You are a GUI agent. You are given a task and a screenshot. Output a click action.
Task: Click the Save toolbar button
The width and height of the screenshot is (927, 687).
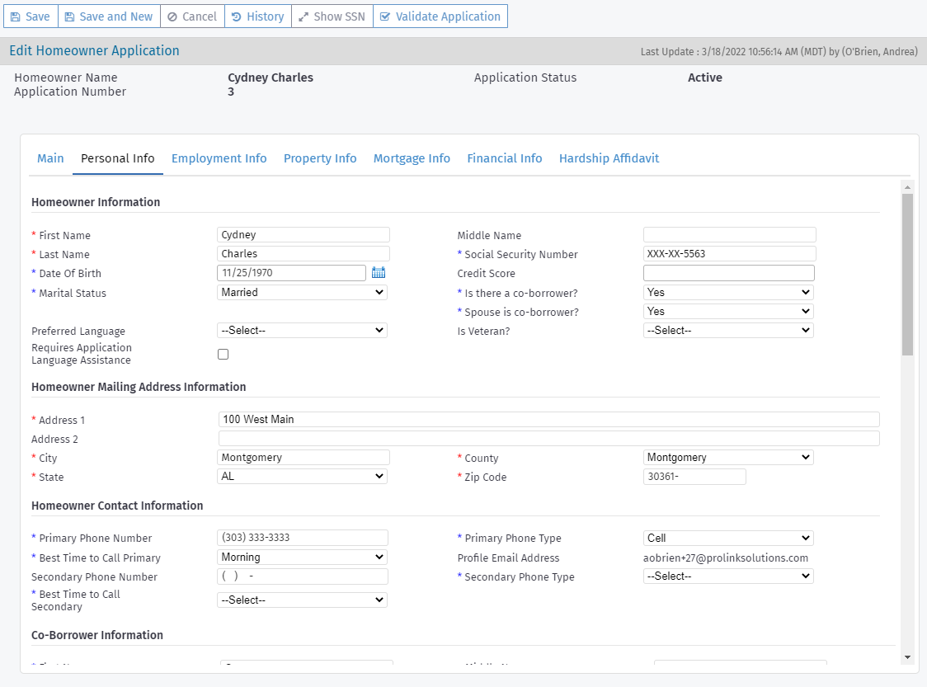pyautogui.click(x=31, y=16)
